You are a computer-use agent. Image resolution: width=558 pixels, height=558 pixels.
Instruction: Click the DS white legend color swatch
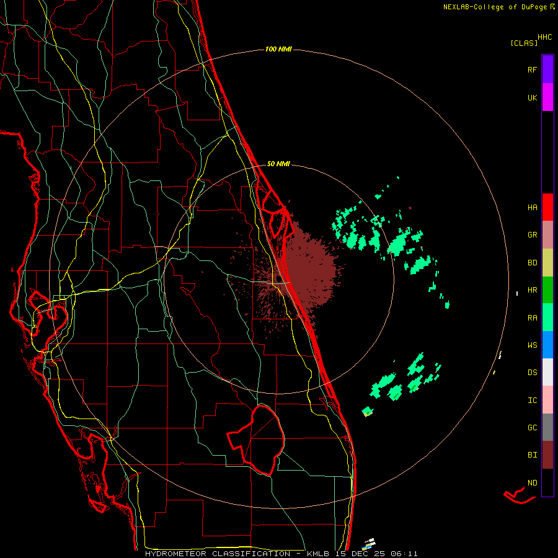(x=547, y=372)
